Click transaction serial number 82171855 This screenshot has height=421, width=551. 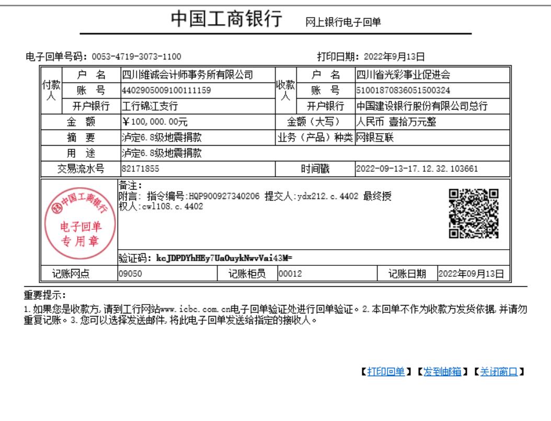[140, 169]
